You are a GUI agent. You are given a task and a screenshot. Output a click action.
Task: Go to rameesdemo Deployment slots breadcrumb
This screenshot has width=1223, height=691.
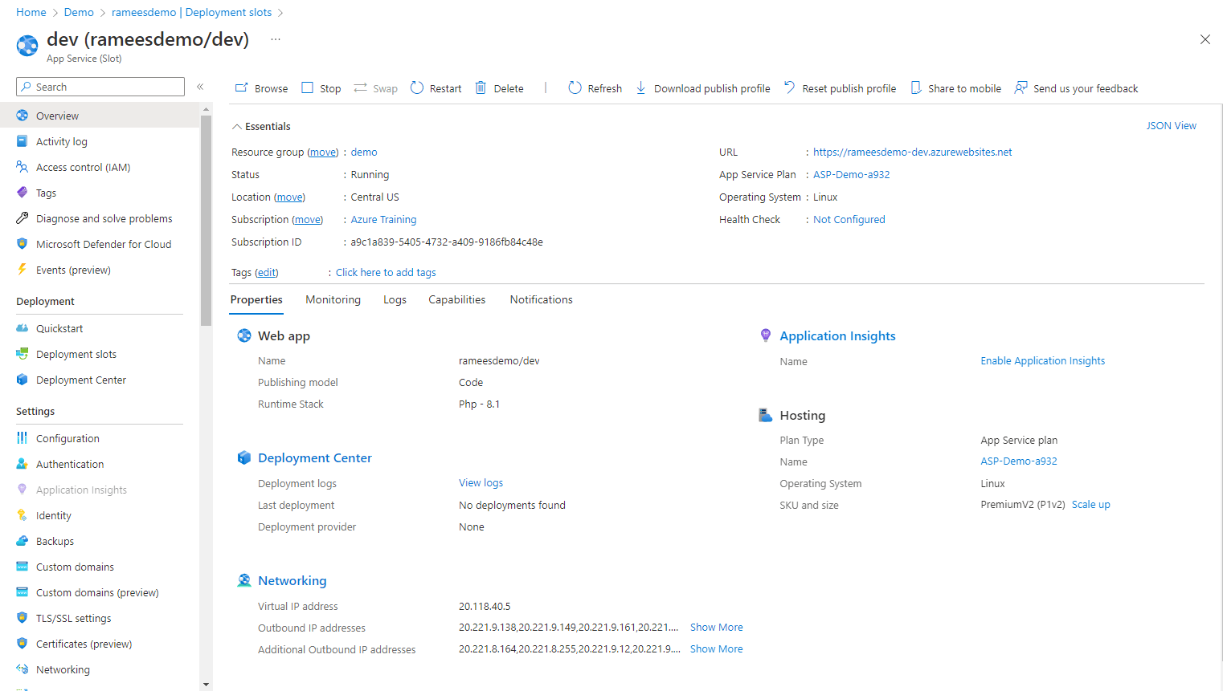(192, 12)
